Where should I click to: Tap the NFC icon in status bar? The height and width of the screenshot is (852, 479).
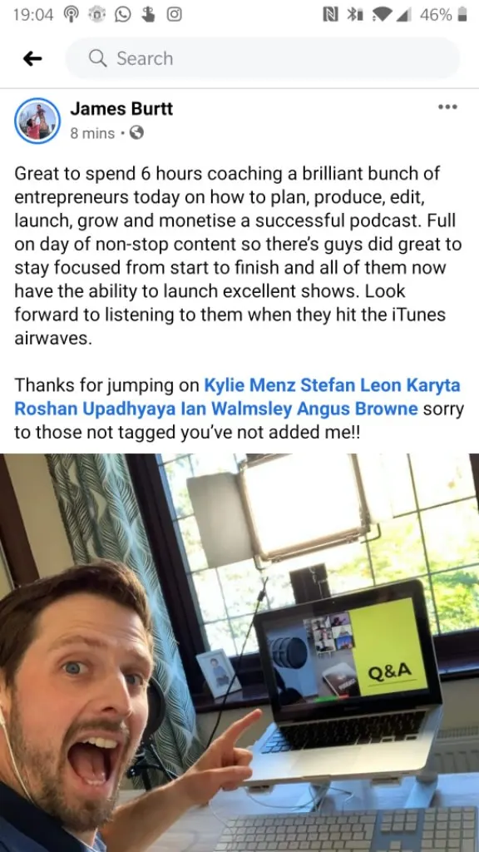click(x=329, y=15)
